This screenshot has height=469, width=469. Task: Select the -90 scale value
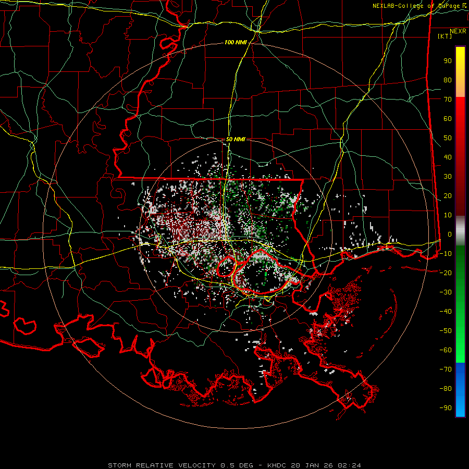point(446,408)
